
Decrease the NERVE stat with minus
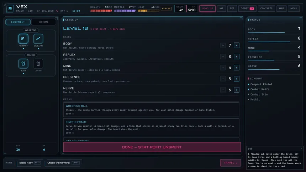pos(223,90)
